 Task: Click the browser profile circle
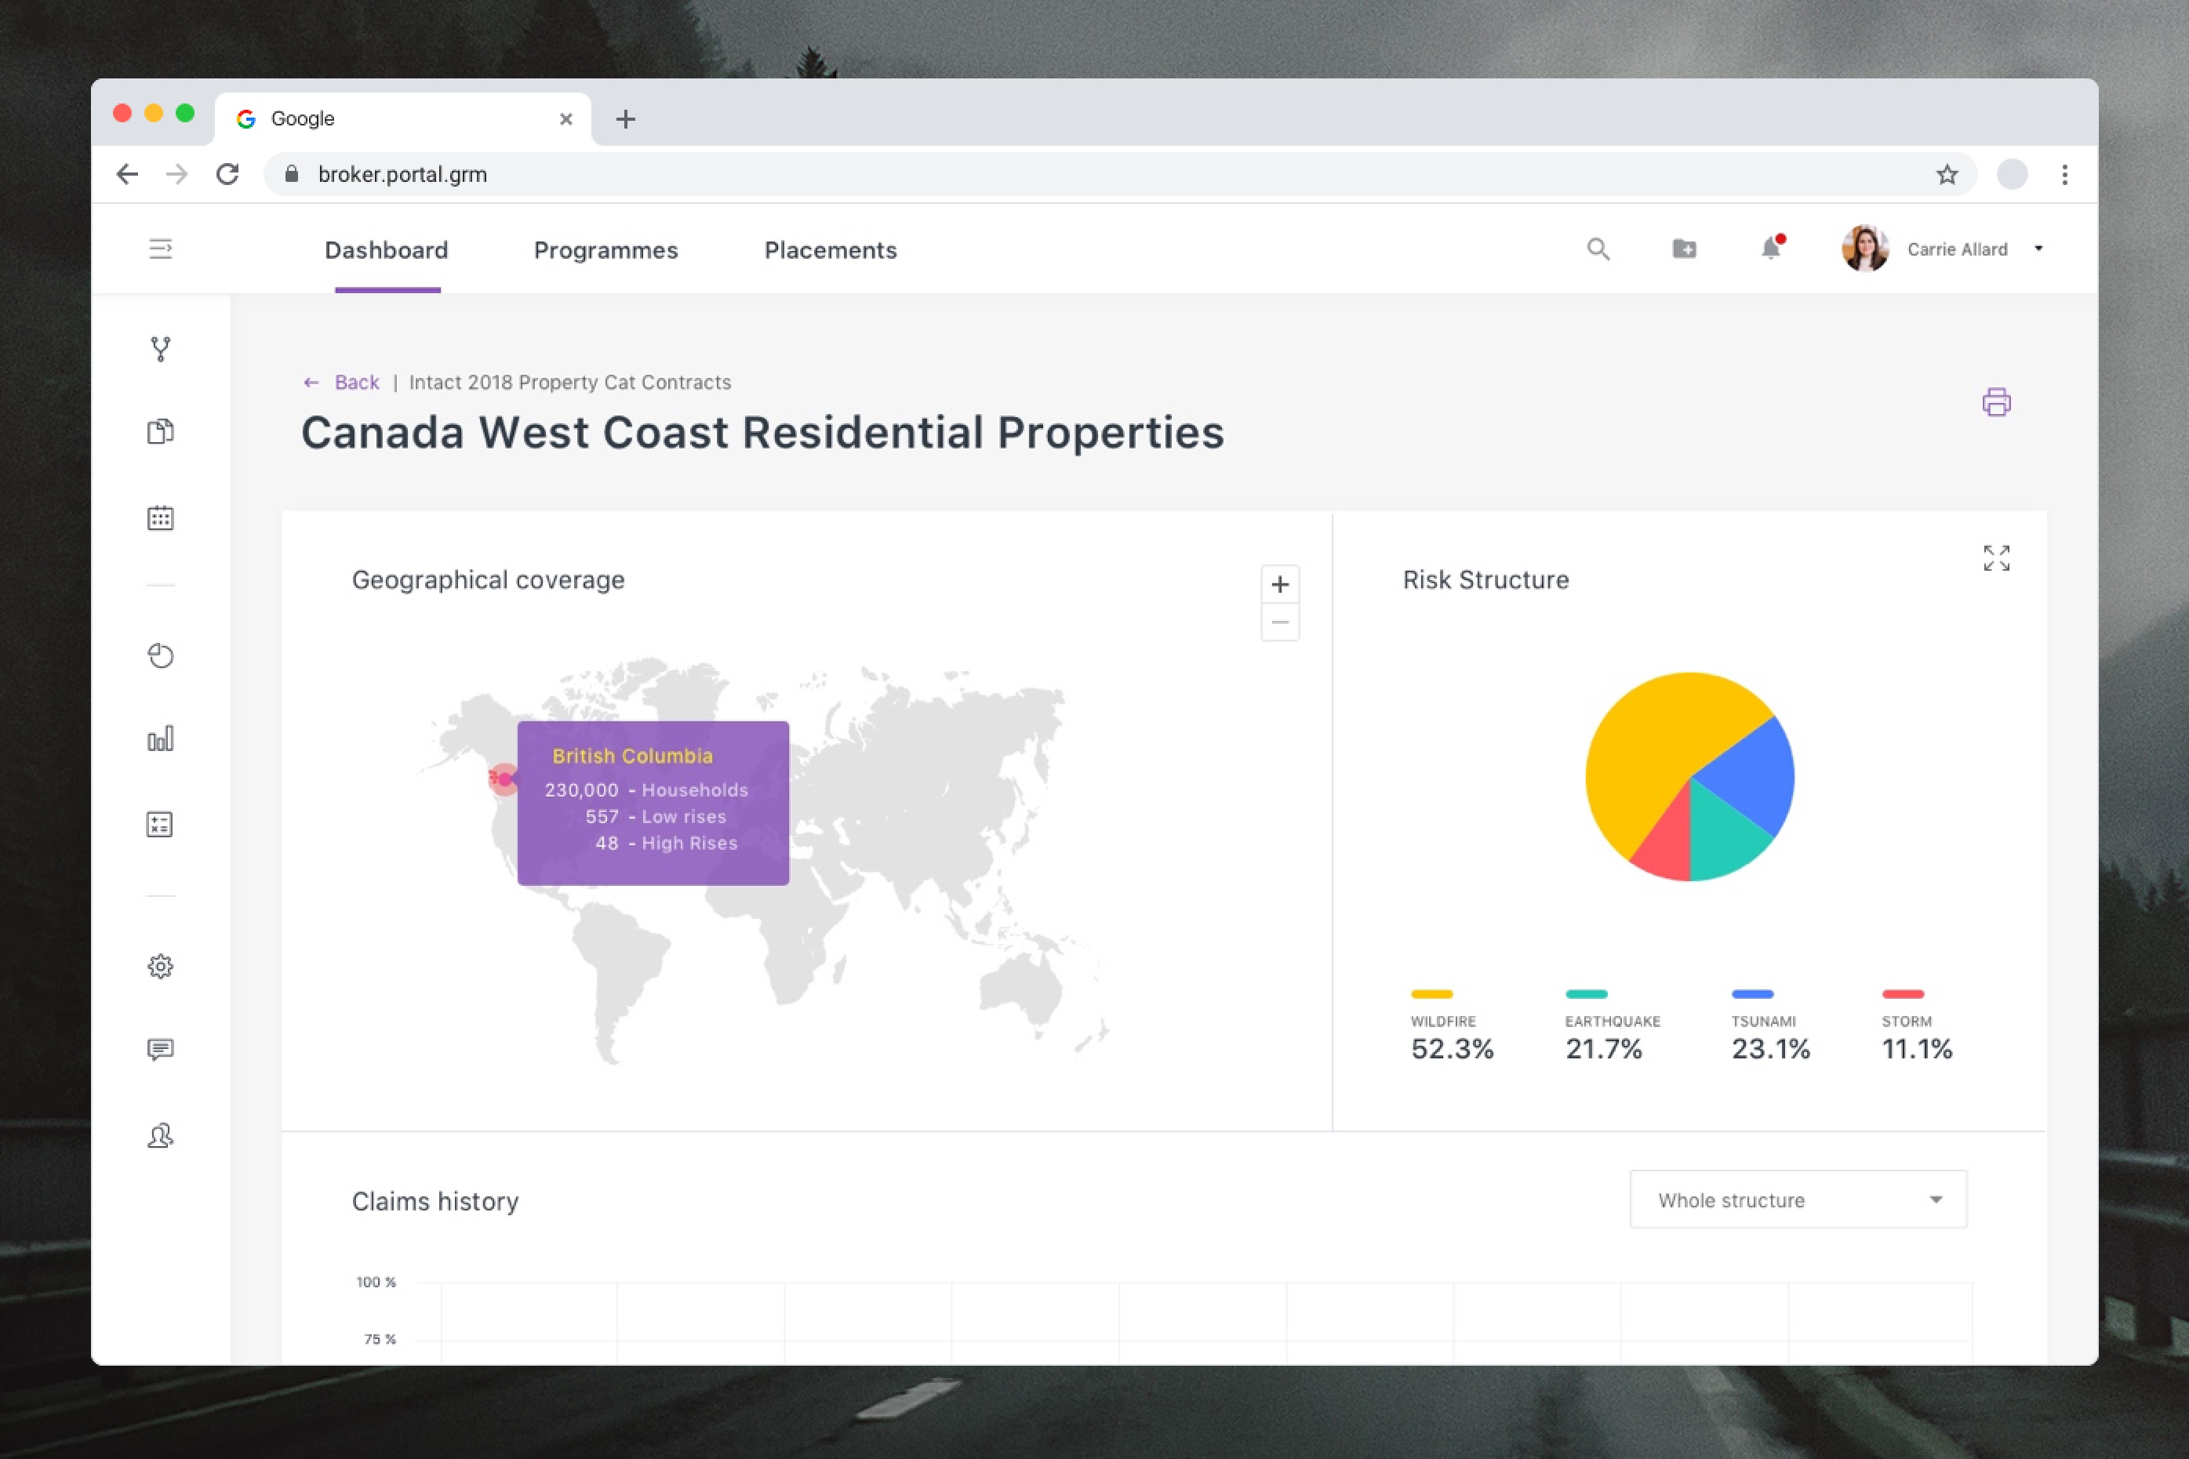tap(2013, 174)
